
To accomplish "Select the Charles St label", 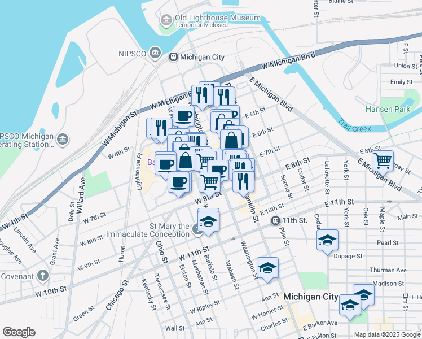I will pos(275,325).
